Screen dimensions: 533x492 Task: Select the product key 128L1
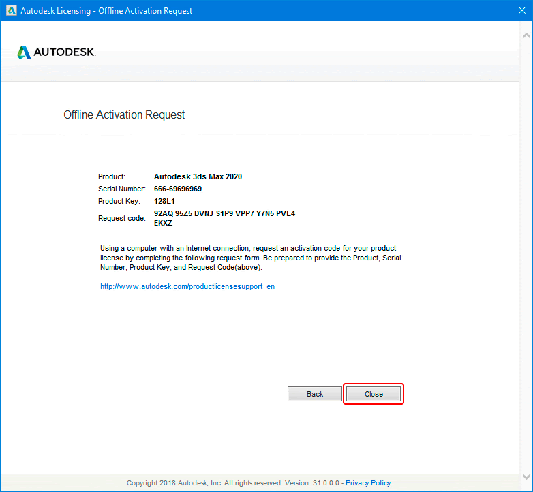click(x=164, y=201)
